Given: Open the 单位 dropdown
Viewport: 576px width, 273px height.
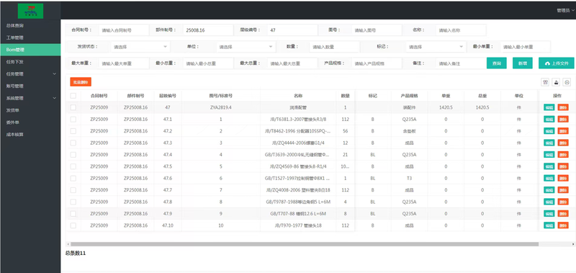Looking at the screenshot, I should [246, 47].
